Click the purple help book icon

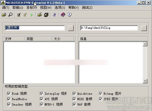63,15
